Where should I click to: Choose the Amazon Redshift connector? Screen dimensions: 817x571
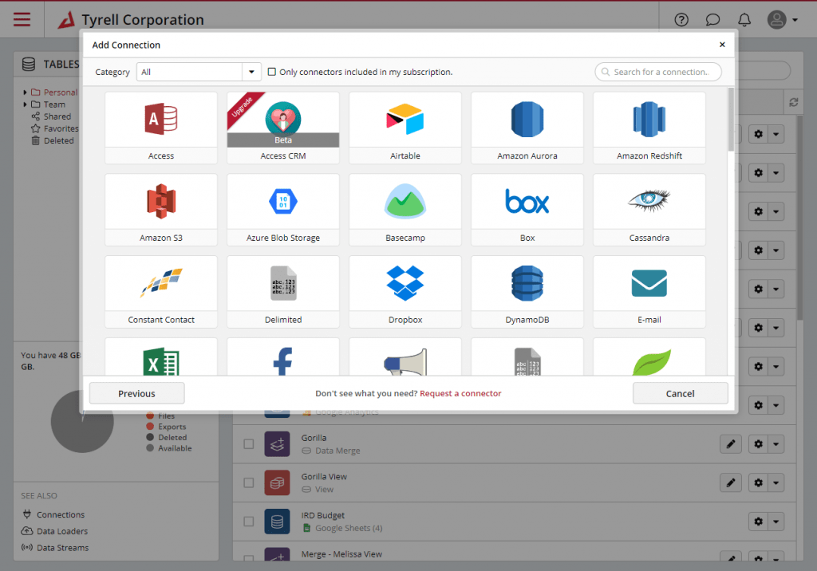click(x=649, y=128)
